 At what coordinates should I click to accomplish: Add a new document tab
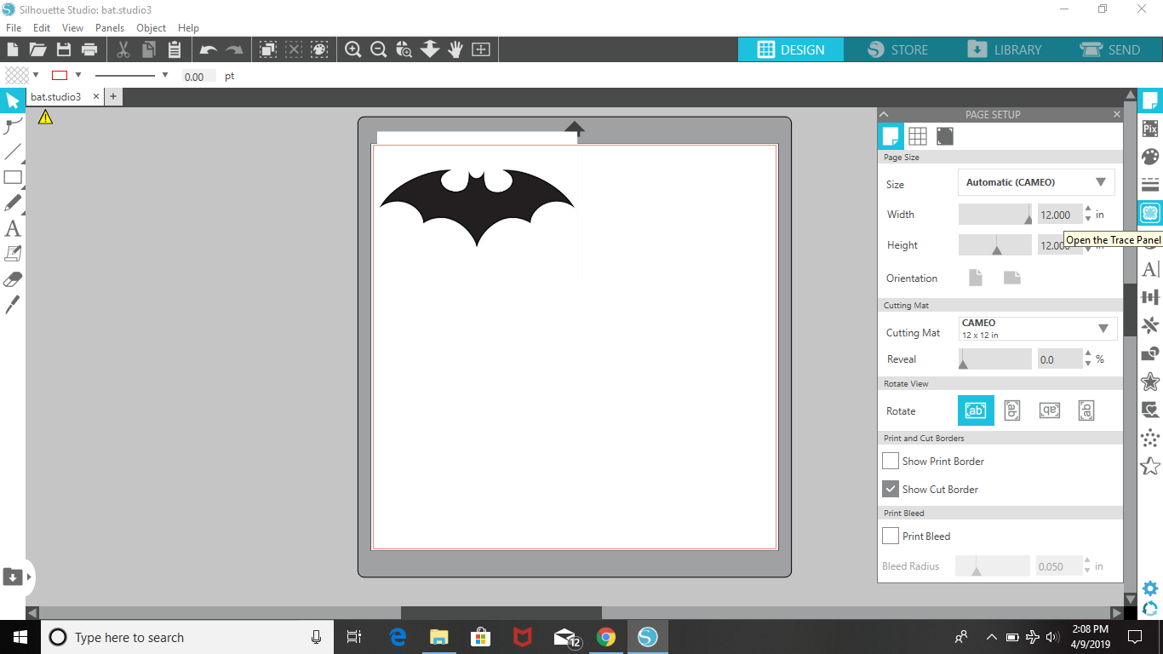(112, 97)
